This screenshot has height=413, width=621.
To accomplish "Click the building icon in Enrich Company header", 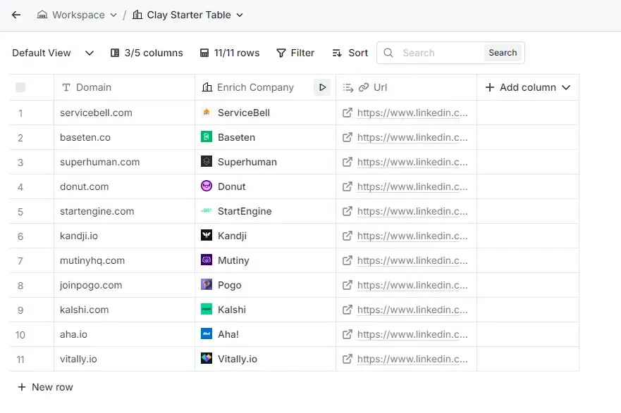I will [x=207, y=87].
